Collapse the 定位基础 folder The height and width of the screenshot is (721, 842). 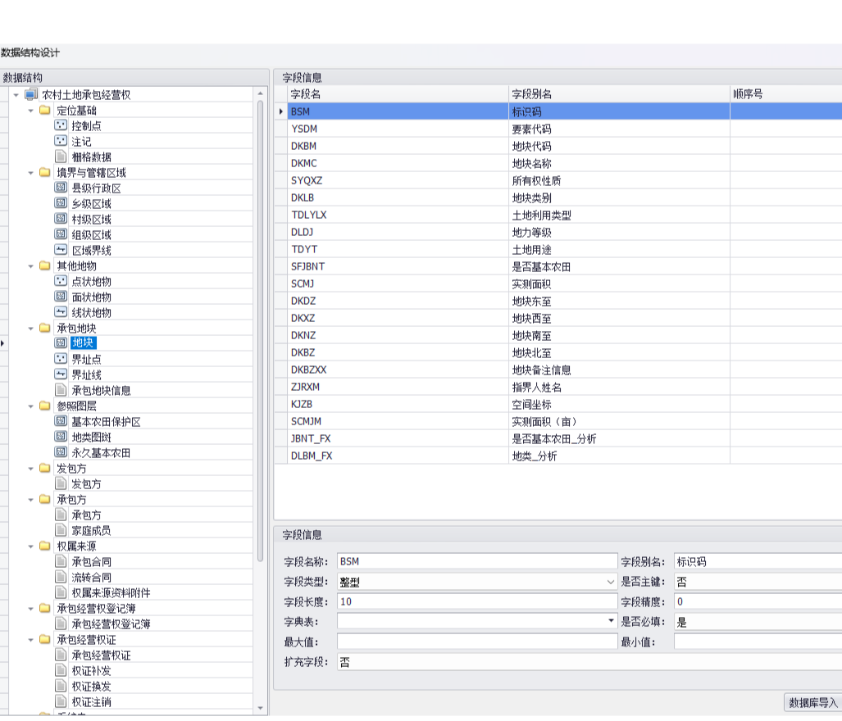point(30,111)
